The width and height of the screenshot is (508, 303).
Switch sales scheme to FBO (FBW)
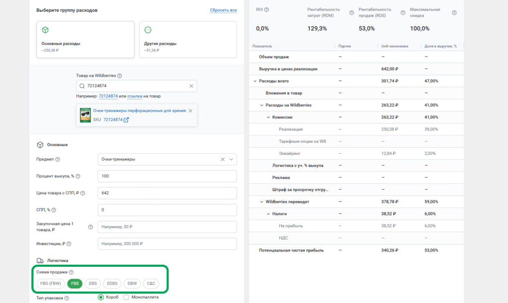(x=51, y=284)
